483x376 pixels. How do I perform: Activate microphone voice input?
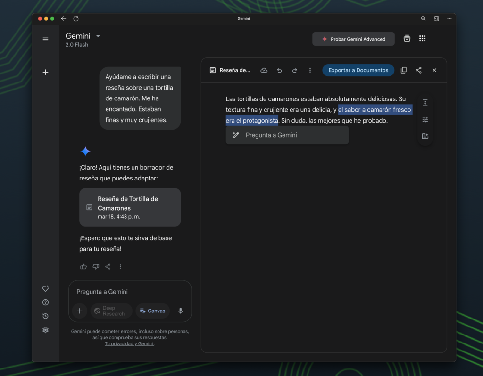tap(181, 311)
